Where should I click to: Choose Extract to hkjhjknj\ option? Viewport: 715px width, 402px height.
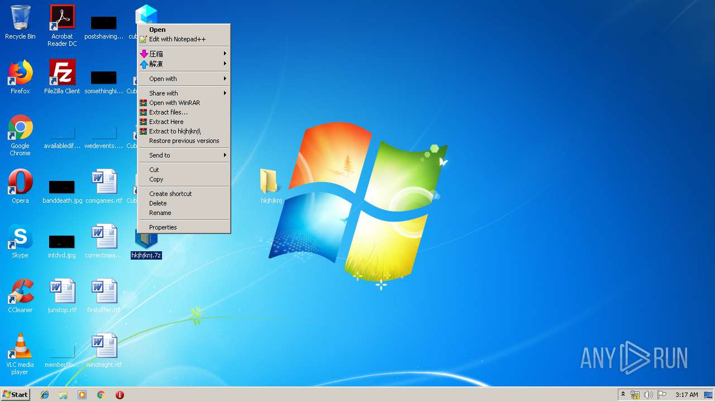(184, 131)
